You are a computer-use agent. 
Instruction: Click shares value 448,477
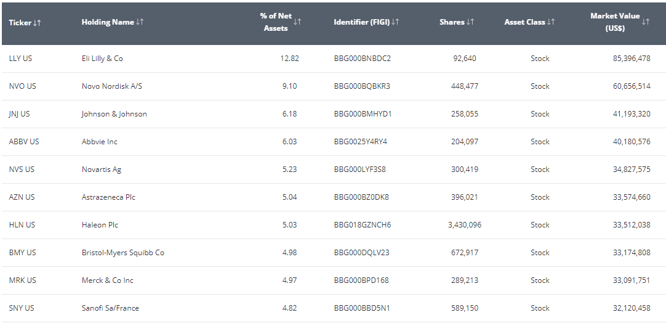tap(465, 86)
